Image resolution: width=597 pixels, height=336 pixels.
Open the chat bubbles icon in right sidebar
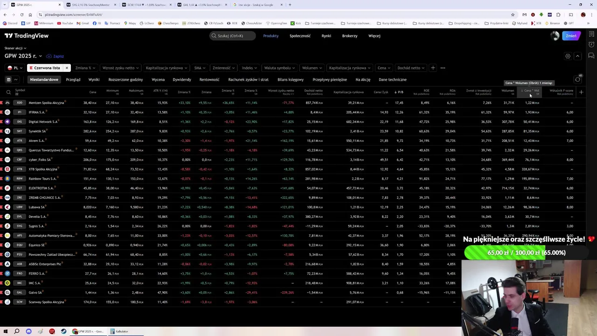[591, 55]
